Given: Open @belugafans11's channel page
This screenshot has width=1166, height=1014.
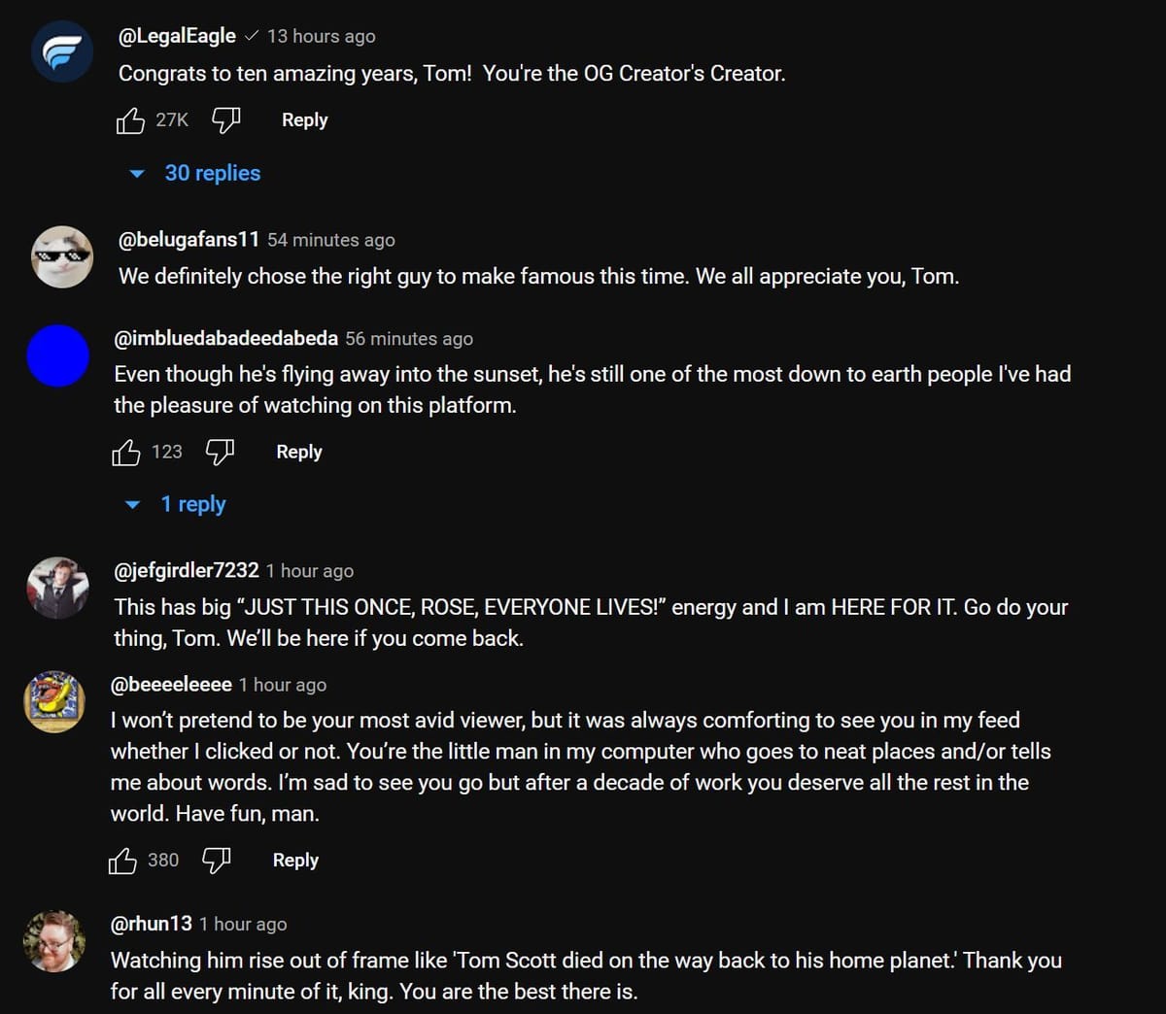Looking at the screenshot, I should [186, 239].
